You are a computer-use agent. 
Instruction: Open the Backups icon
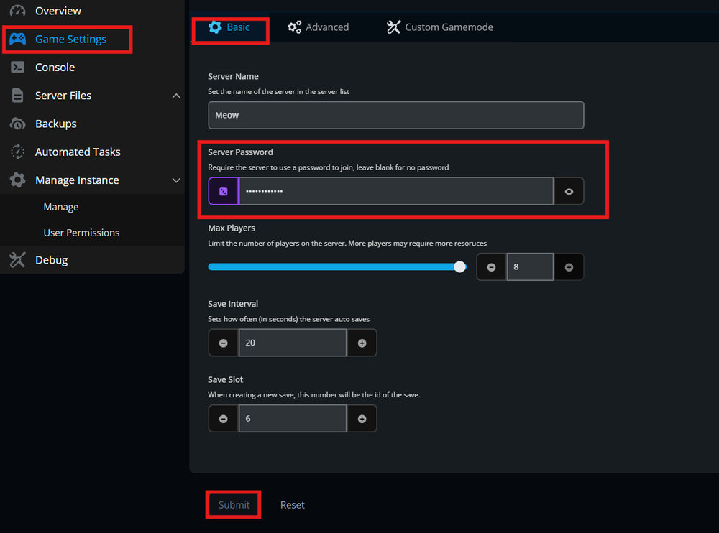click(17, 123)
